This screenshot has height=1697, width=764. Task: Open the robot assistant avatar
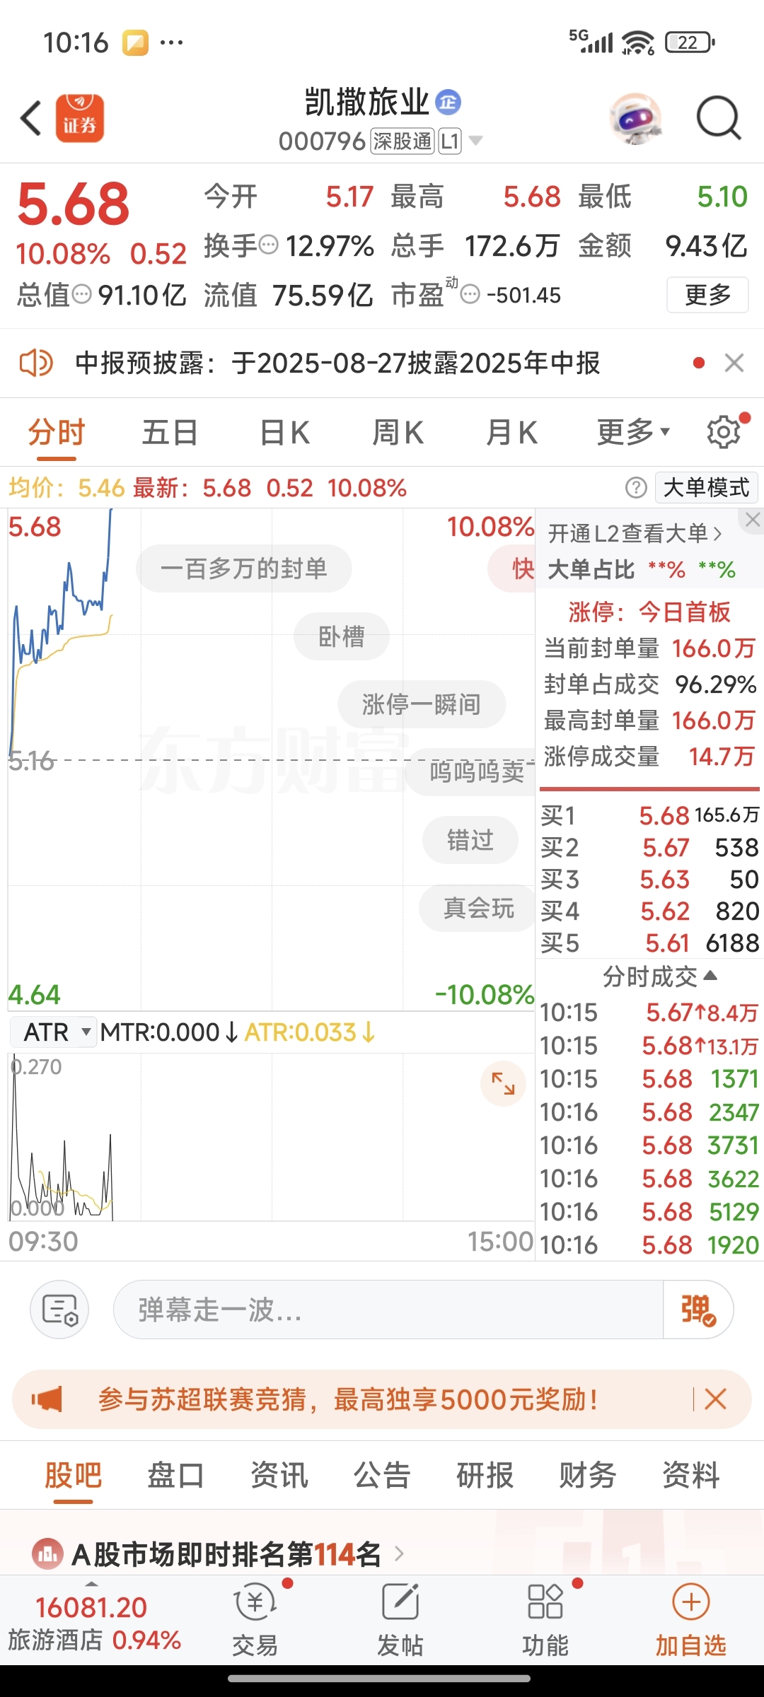tap(636, 119)
